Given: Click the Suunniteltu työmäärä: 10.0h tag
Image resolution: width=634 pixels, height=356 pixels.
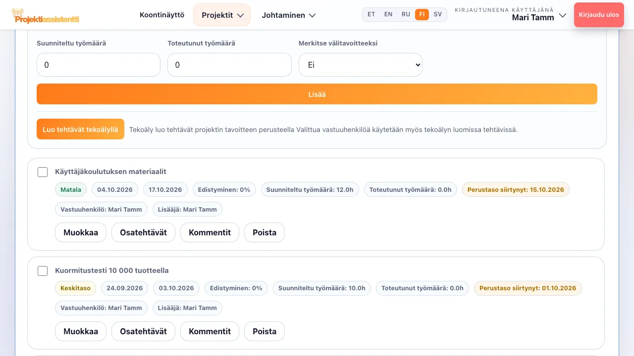Looking at the screenshot, I should (x=322, y=288).
